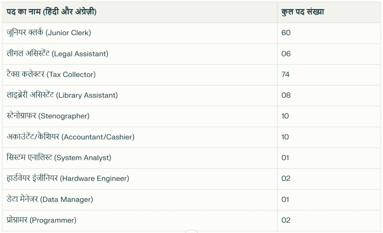The height and width of the screenshot is (233, 383).
Task: Click the partially visible round button below table
Action: pos(191,231)
